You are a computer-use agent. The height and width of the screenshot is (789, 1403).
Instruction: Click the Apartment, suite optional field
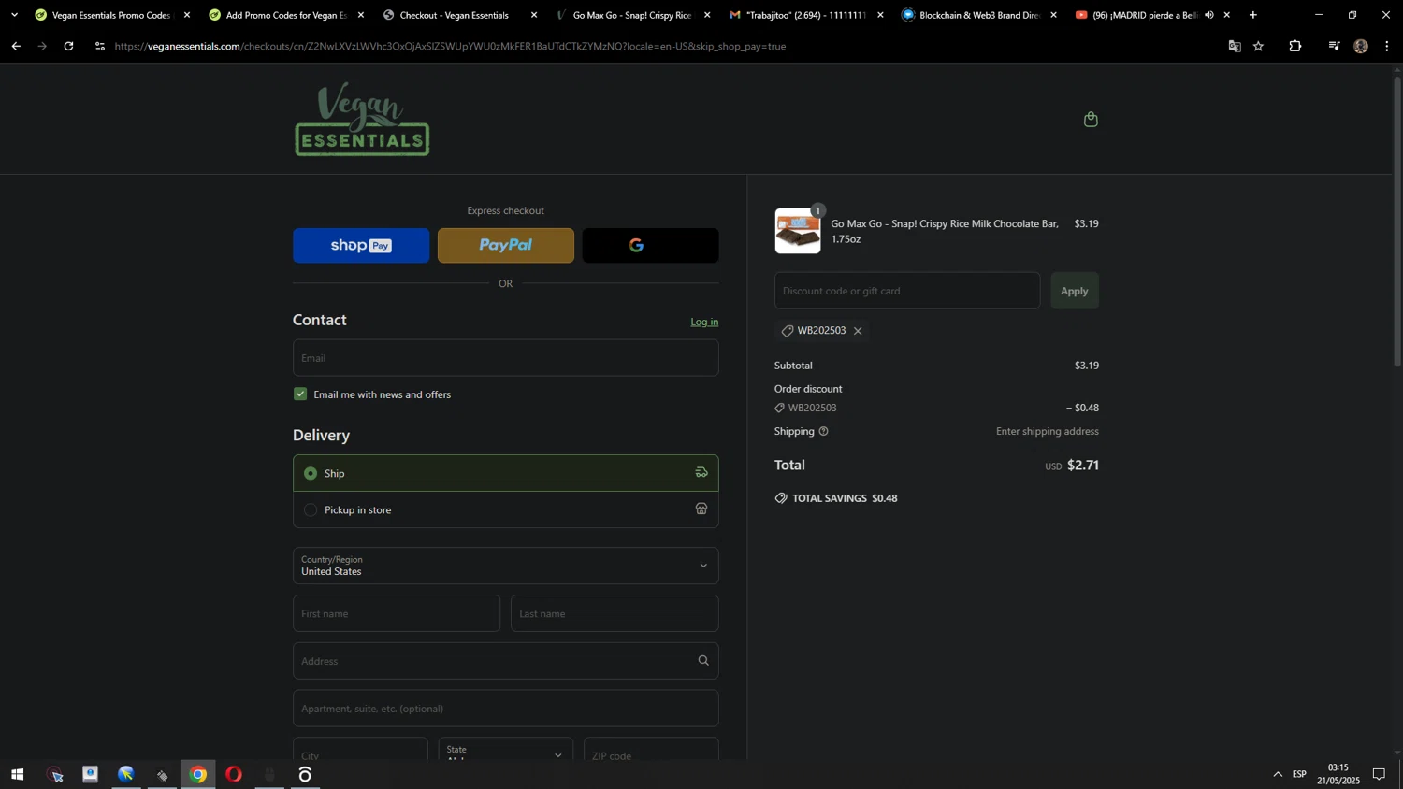click(506, 709)
